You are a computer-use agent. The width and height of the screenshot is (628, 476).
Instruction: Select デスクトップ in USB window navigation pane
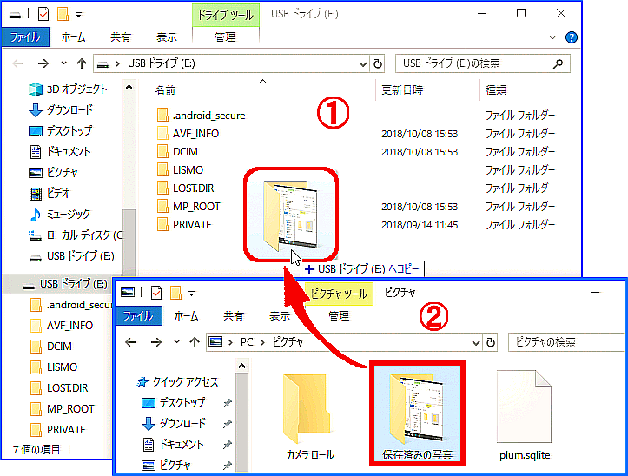(x=61, y=130)
